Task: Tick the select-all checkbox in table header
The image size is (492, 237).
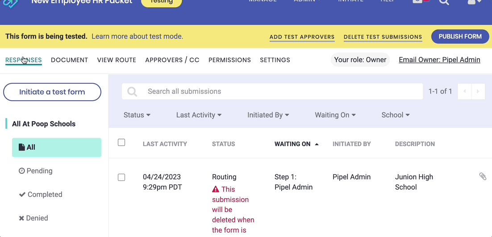Action: coord(121,143)
